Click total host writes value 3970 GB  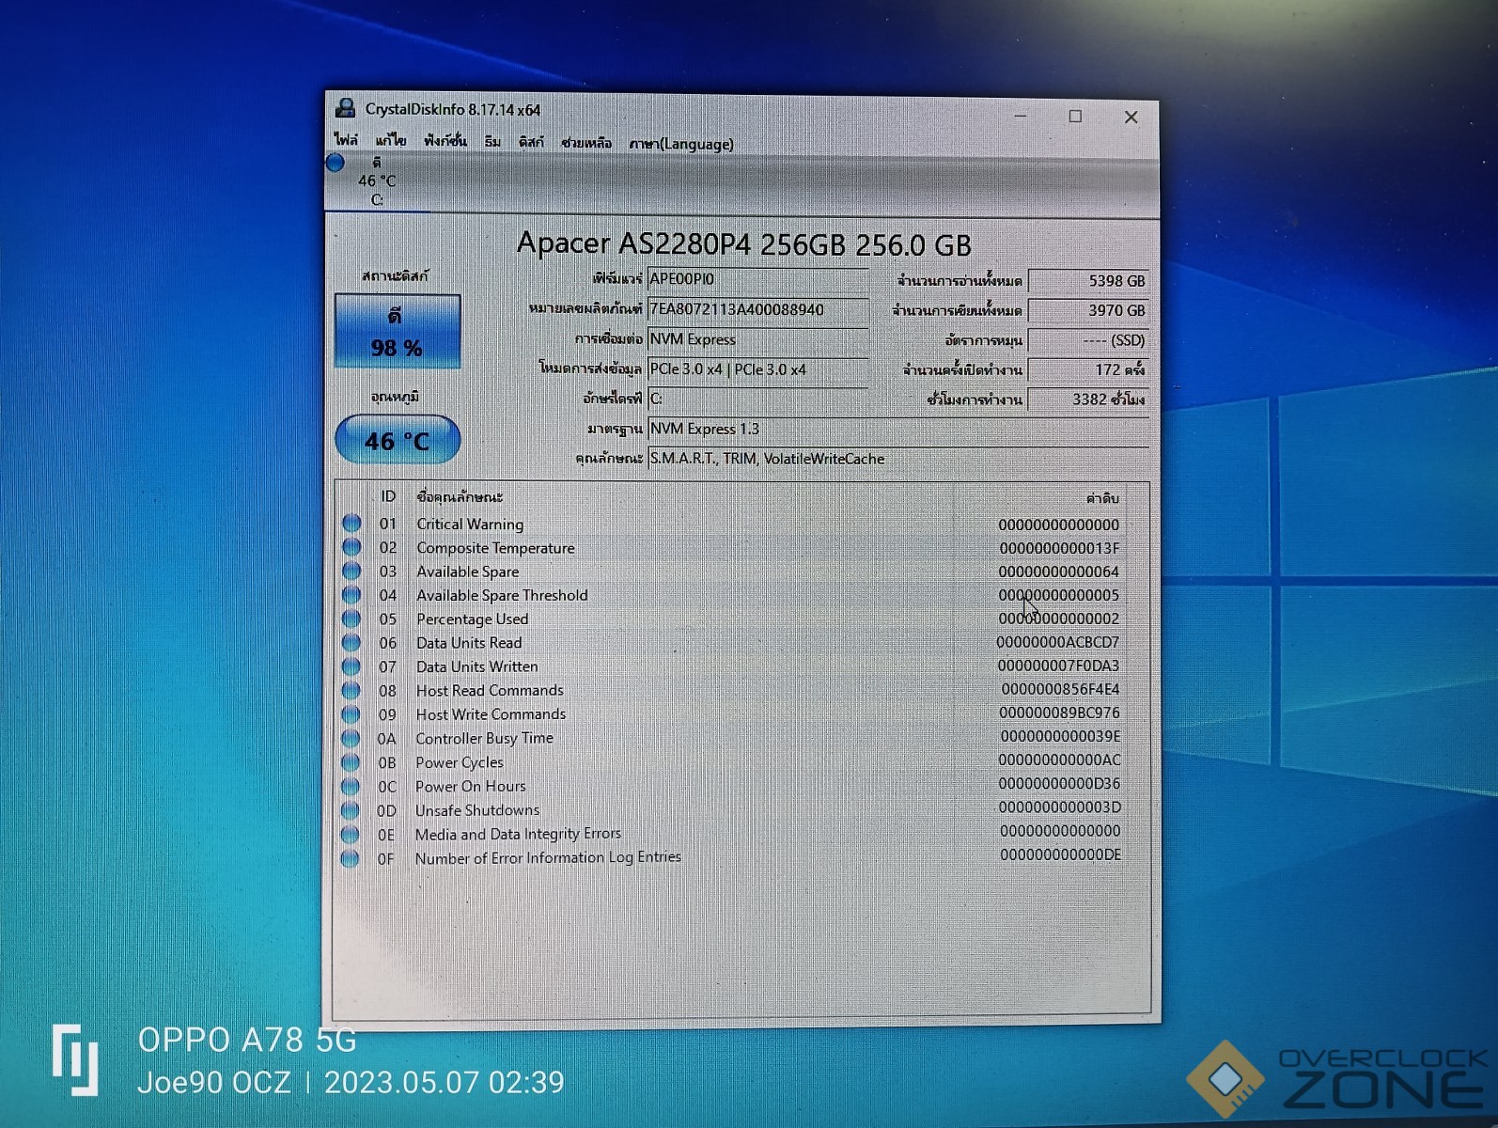pos(1087,310)
